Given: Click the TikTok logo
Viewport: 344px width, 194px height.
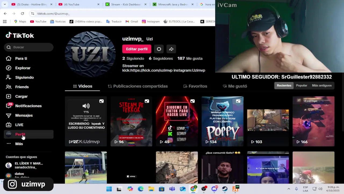Looking at the screenshot, I should pos(20,35).
